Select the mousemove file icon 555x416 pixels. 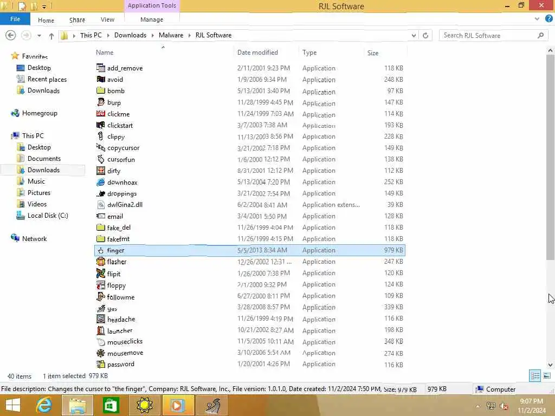pyautogui.click(x=101, y=353)
